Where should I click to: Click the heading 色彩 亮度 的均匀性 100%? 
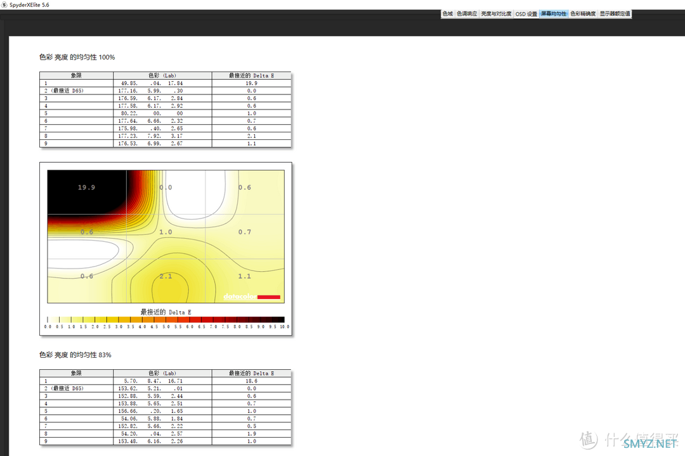(77, 57)
